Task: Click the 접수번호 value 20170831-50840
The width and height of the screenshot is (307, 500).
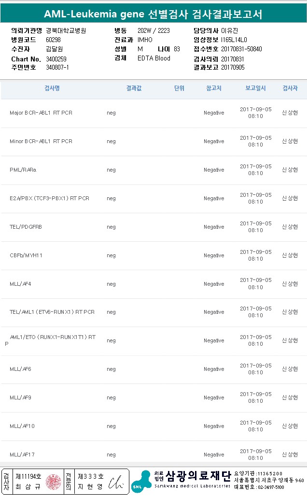Action: point(241,49)
